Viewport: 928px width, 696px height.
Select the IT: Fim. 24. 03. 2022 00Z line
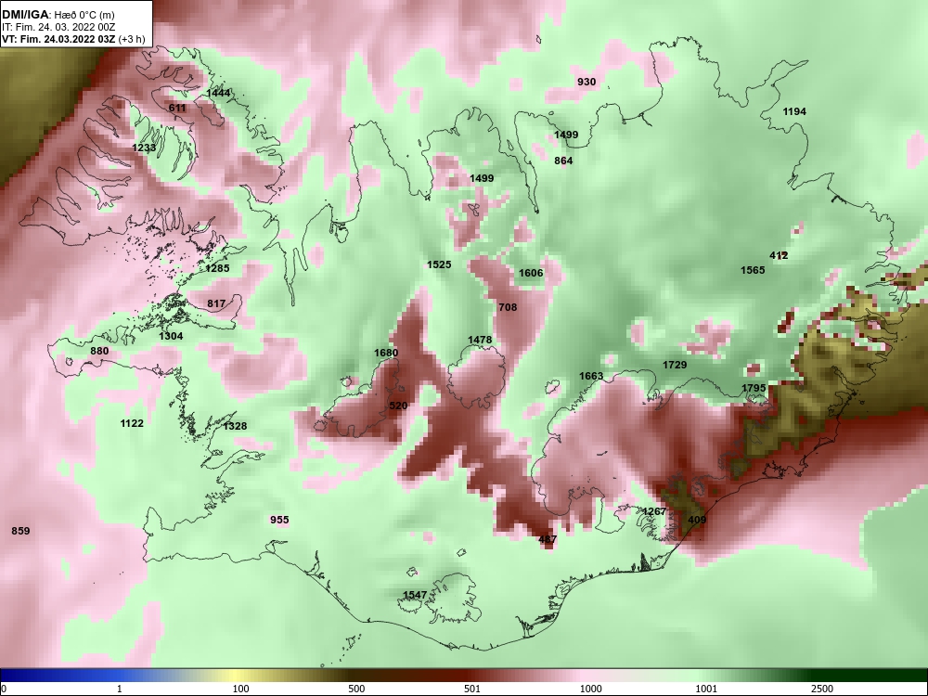click(x=58, y=27)
